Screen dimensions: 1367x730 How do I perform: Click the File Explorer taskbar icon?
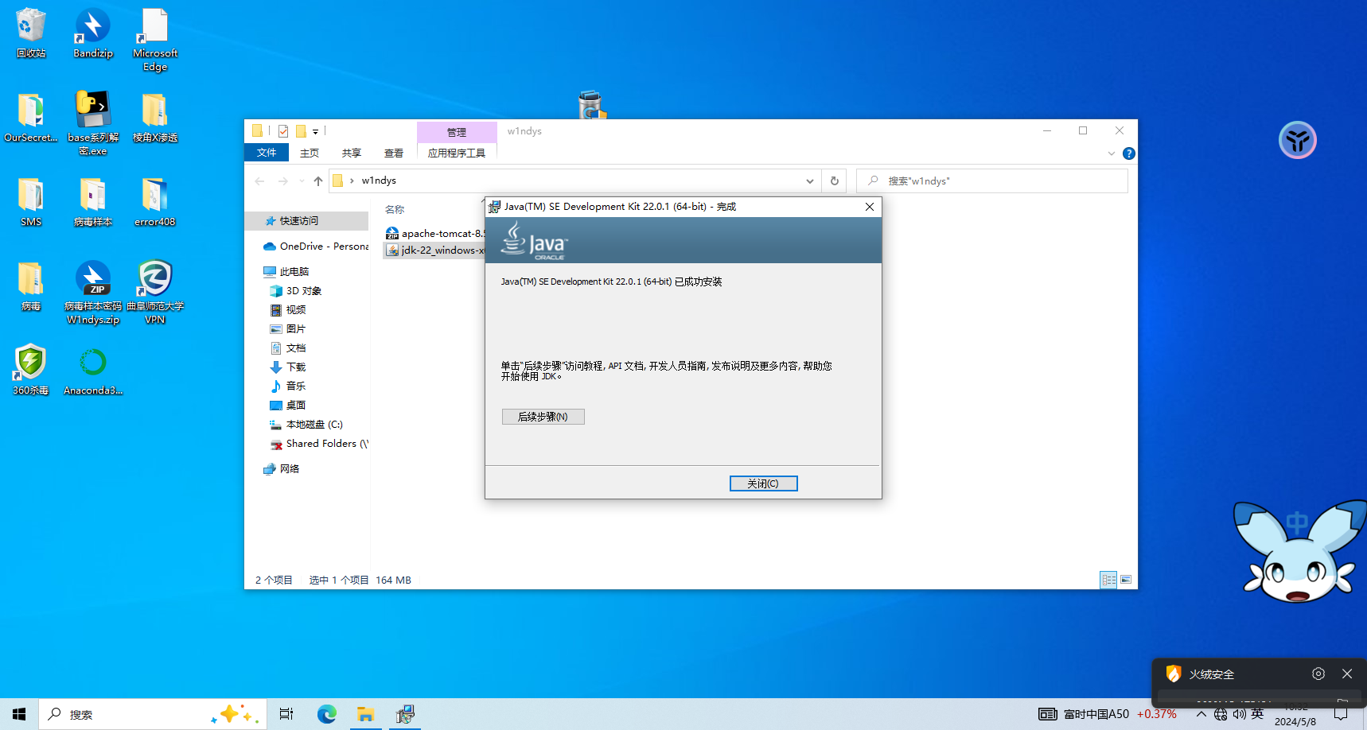pyautogui.click(x=365, y=714)
